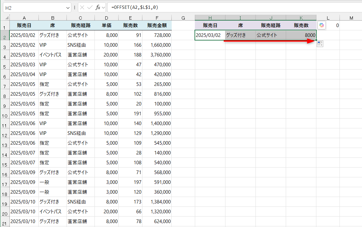Select row 12 header
Screen dimensions: 362x227
coord(5,133)
